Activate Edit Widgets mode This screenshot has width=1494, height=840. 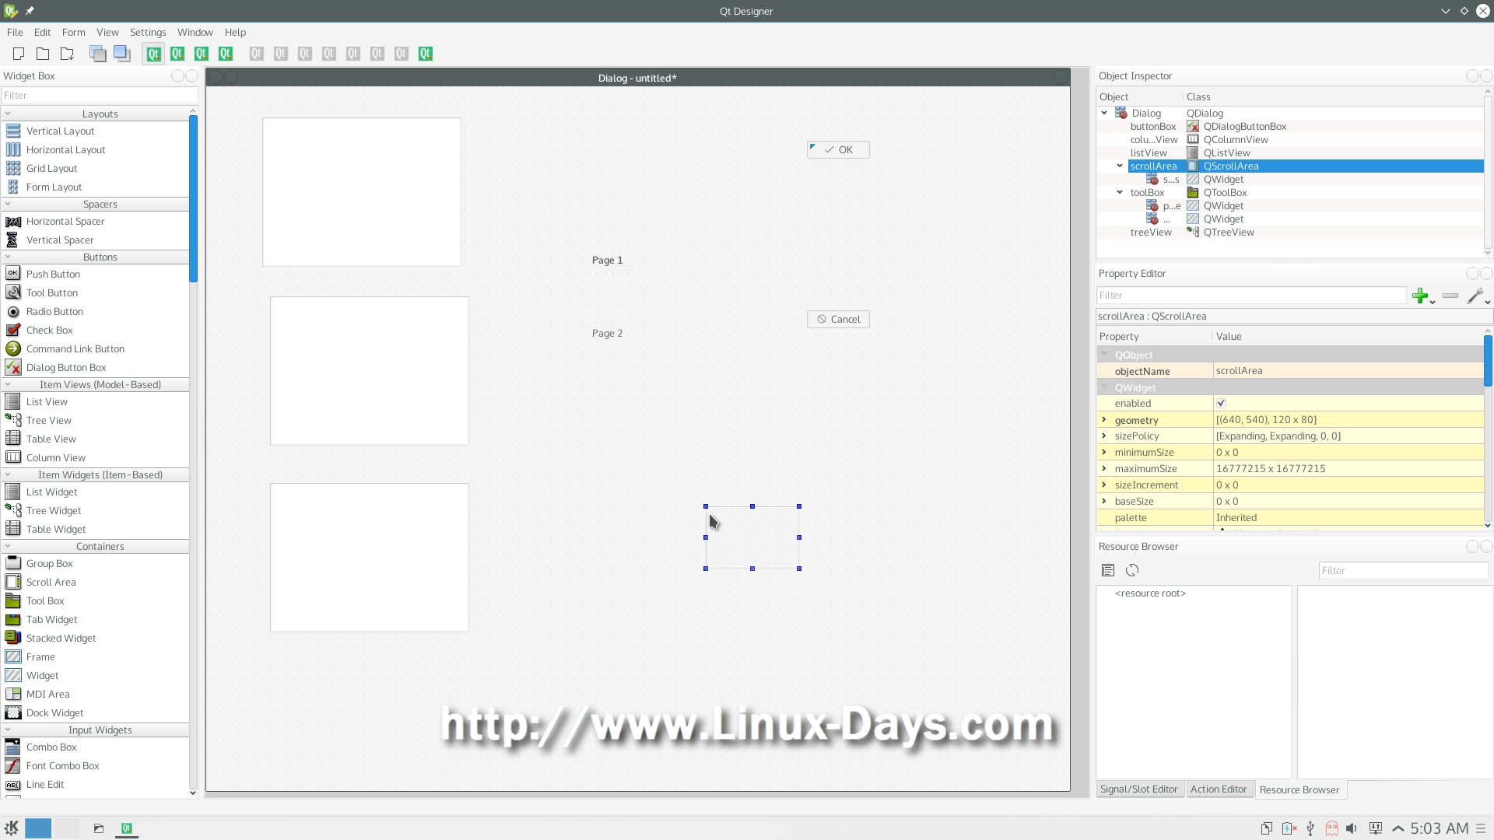(153, 54)
